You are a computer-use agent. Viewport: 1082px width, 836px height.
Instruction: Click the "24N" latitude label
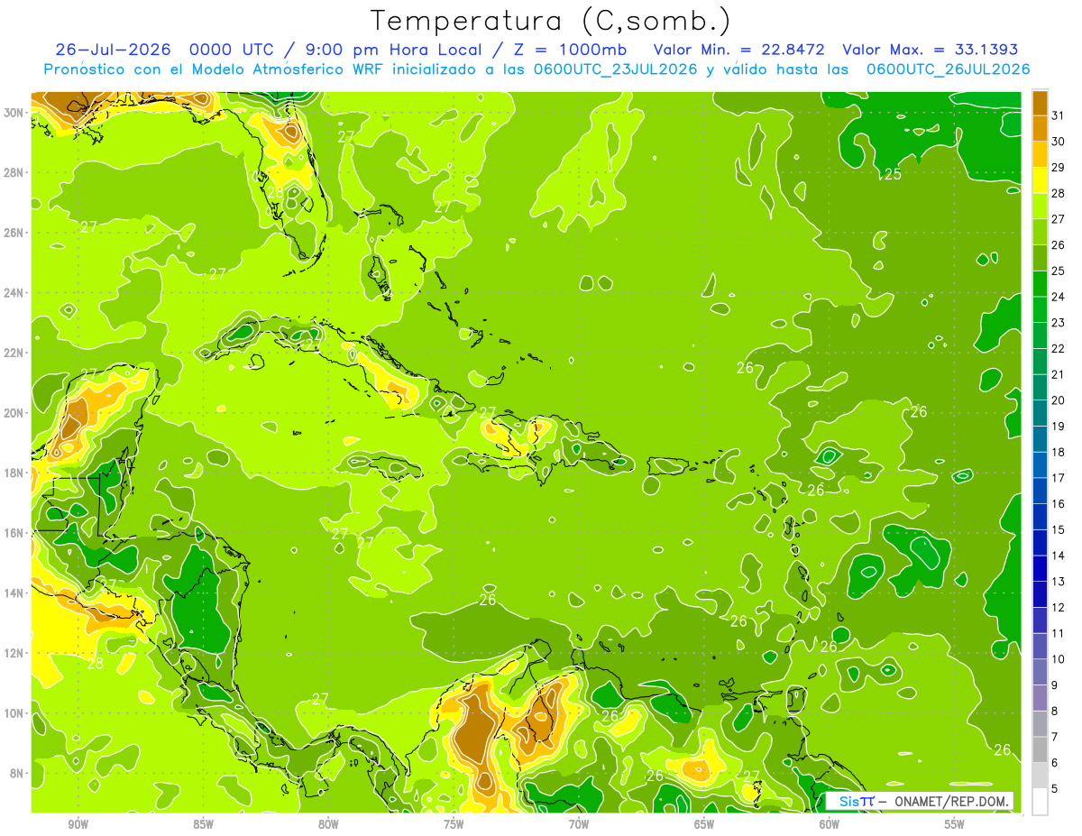coord(14,293)
